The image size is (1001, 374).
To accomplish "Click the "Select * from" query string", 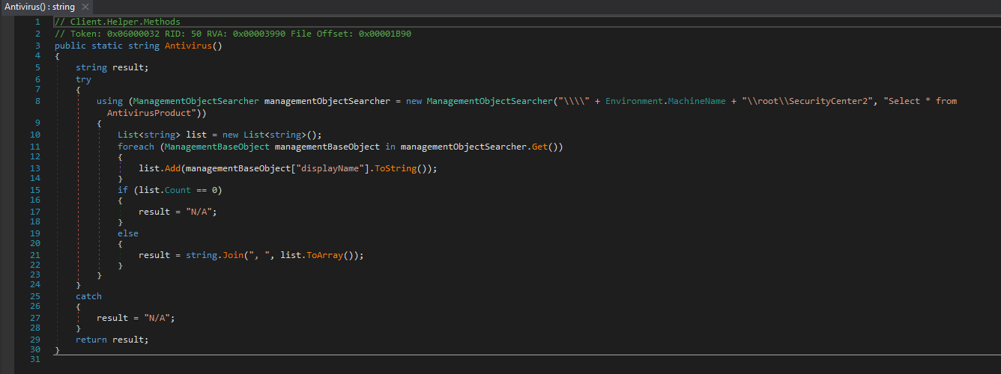I will [922, 101].
